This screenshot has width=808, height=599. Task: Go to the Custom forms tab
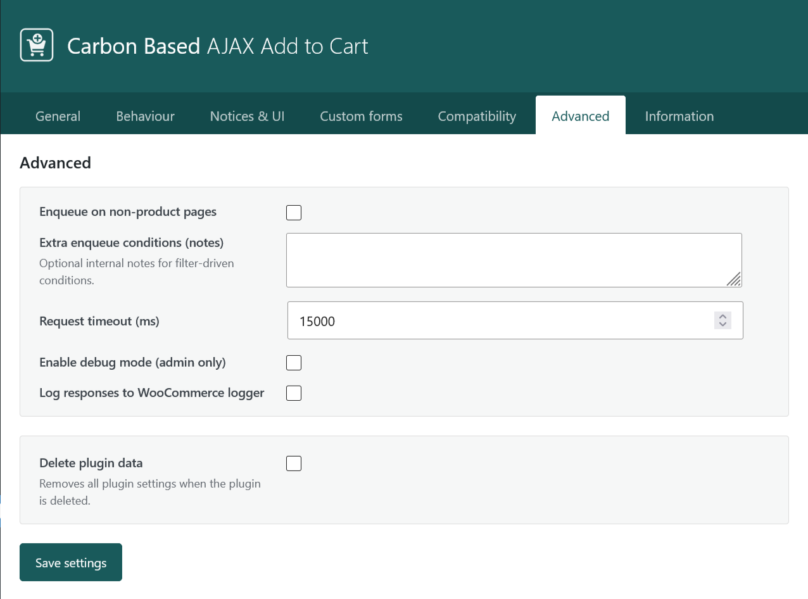[x=361, y=116]
